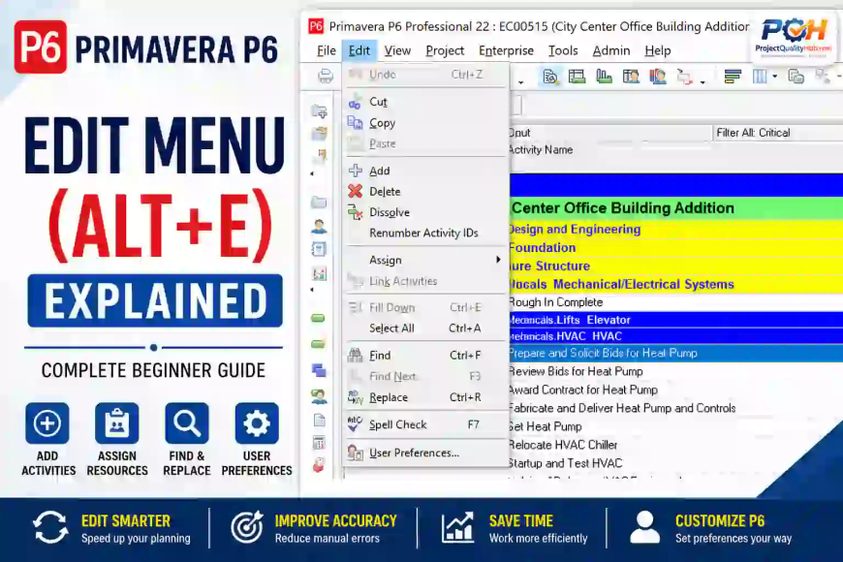Click the resource assignments person sidebar icon
Viewport: 843px width, 562px height.
tap(319, 397)
